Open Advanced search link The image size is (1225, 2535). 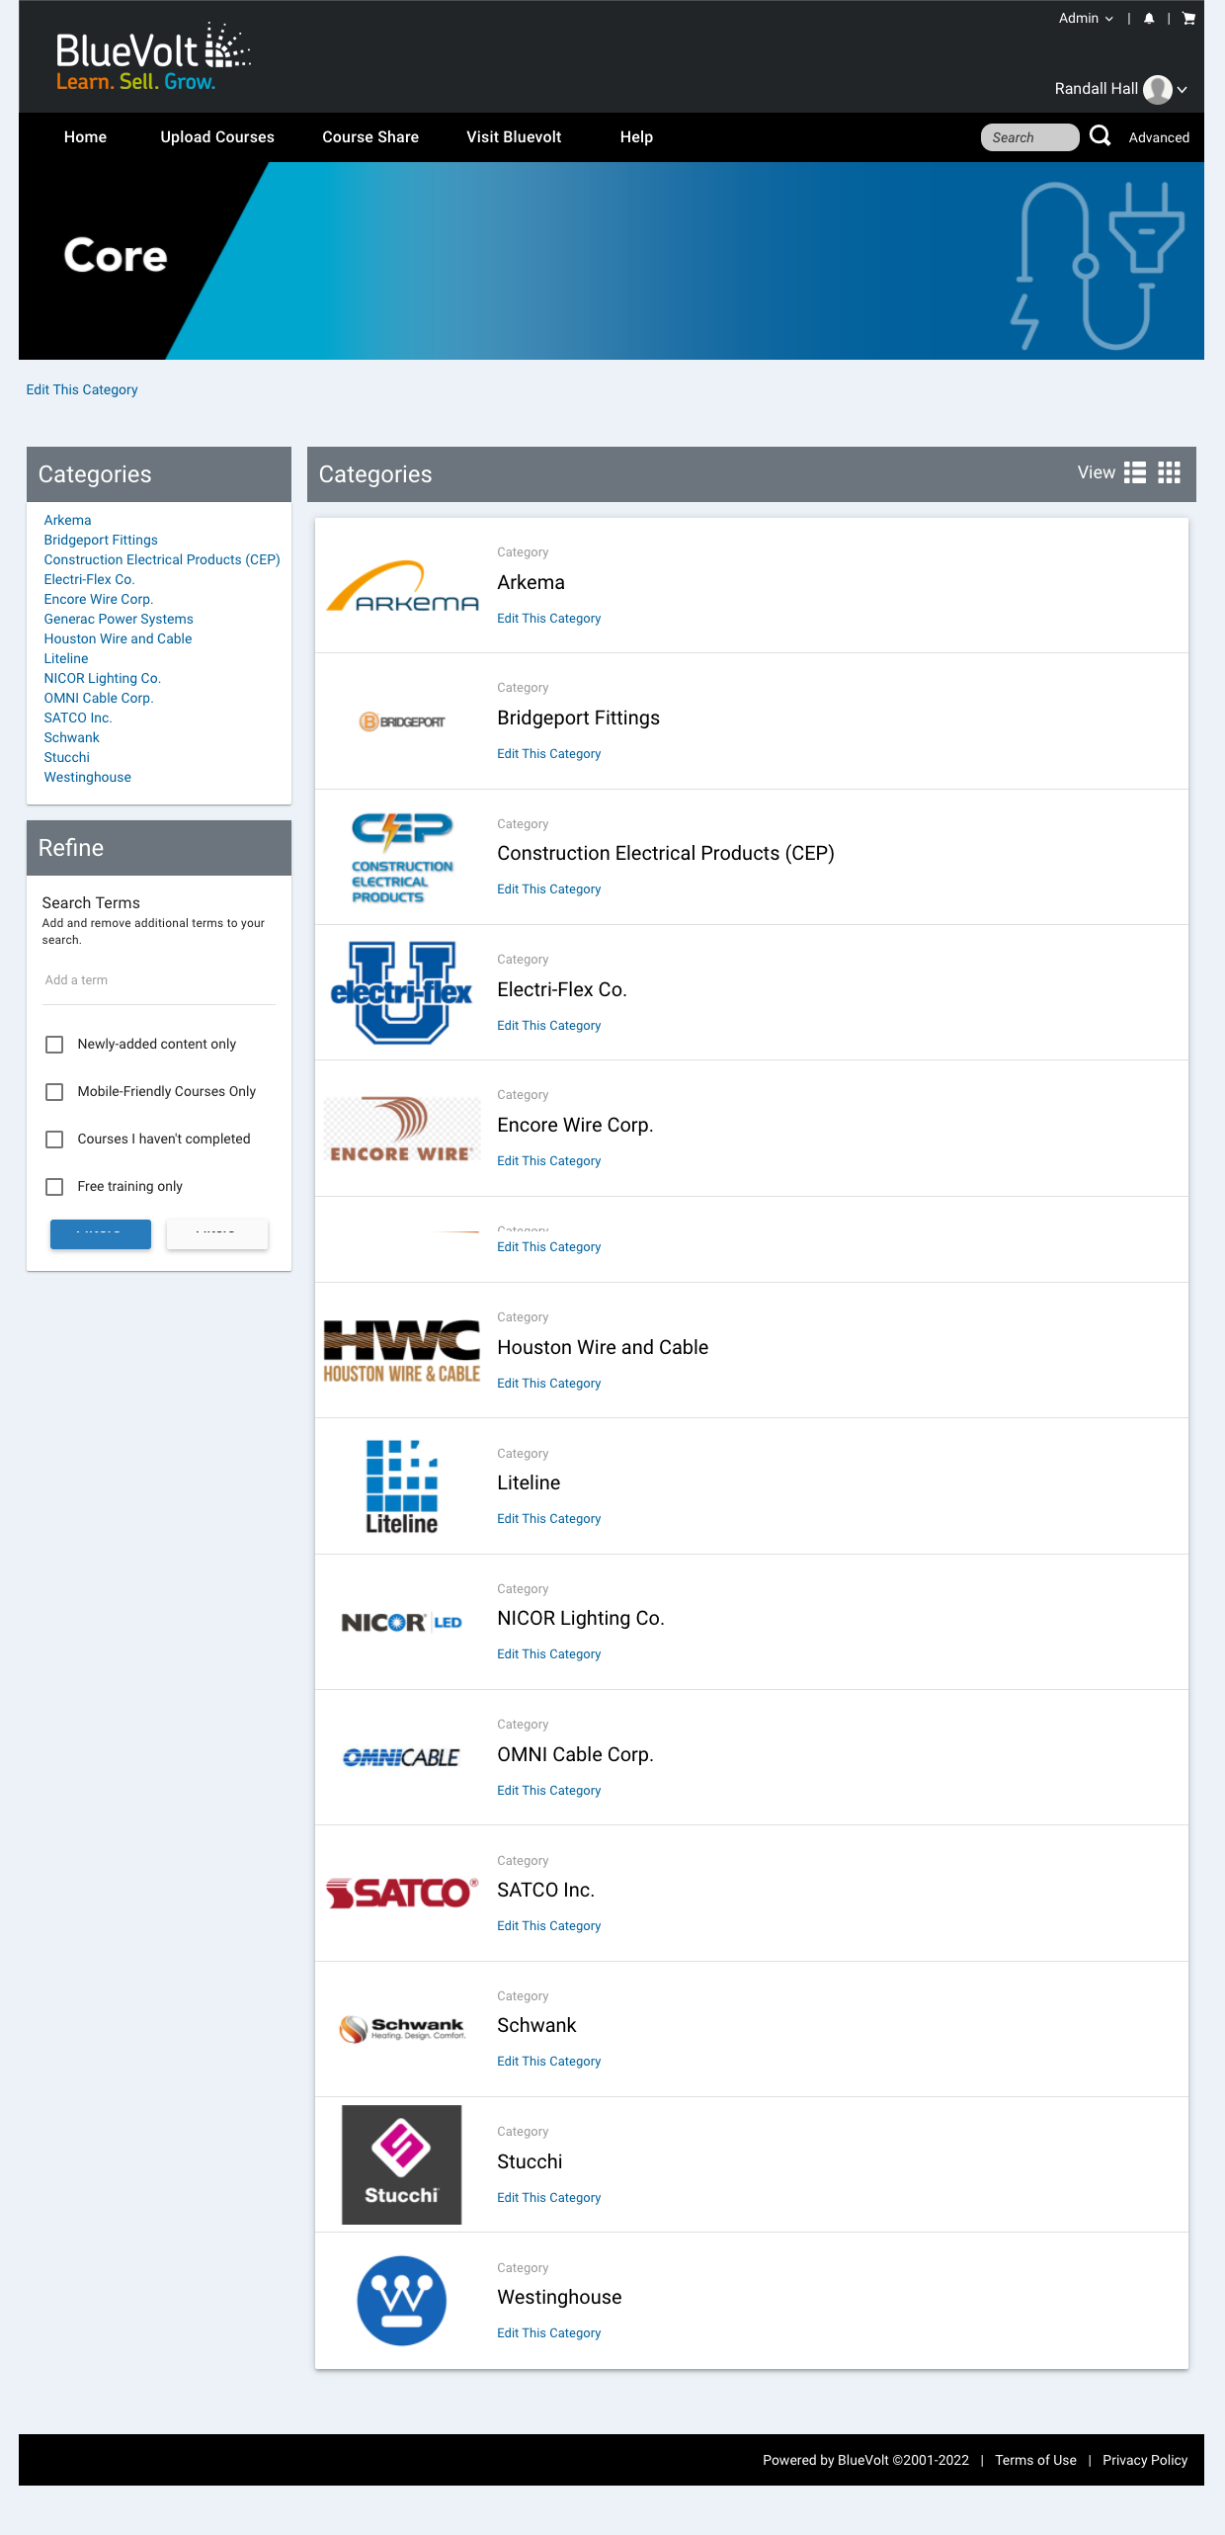[1159, 138]
